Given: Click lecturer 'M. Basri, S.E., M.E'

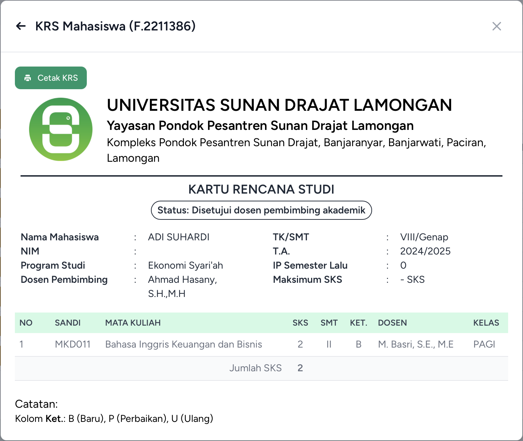Looking at the screenshot, I should pos(416,344).
